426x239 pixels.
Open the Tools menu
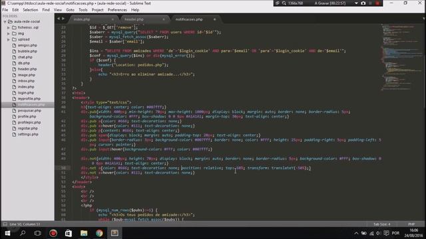[83, 10]
